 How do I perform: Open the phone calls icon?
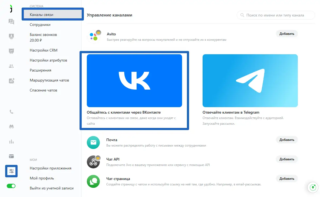coord(11,112)
